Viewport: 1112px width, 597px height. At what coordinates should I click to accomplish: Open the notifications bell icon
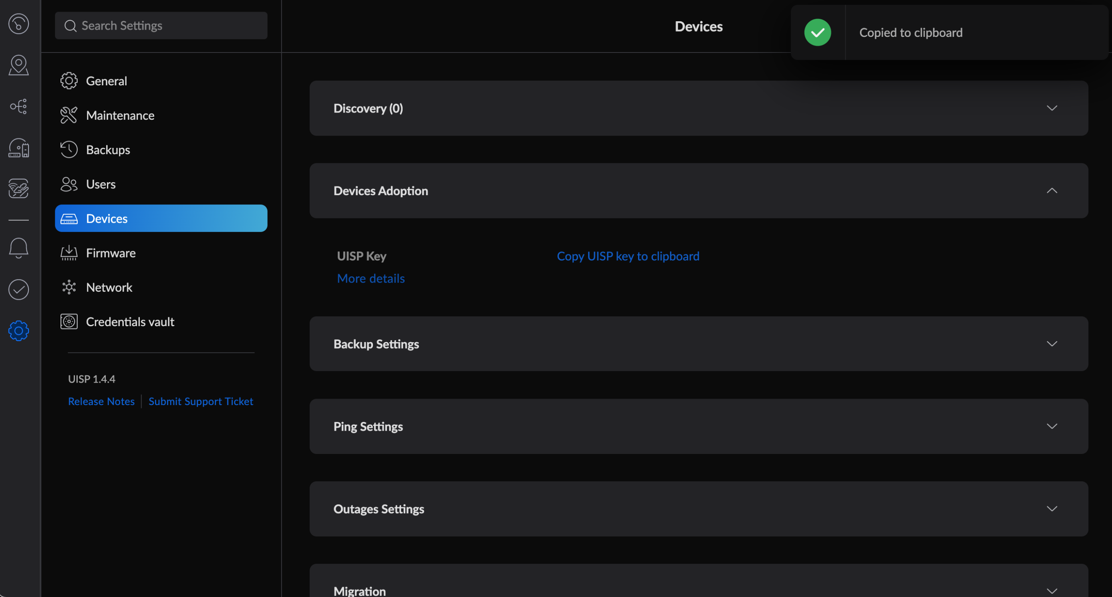click(x=18, y=248)
